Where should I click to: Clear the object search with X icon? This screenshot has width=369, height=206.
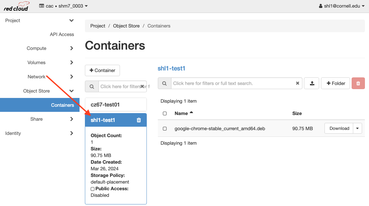(x=297, y=83)
